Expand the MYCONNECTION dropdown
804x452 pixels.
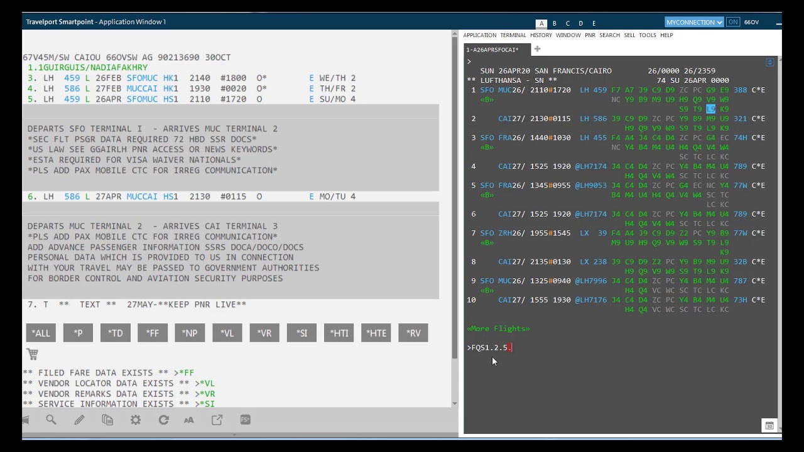click(x=694, y=22)
